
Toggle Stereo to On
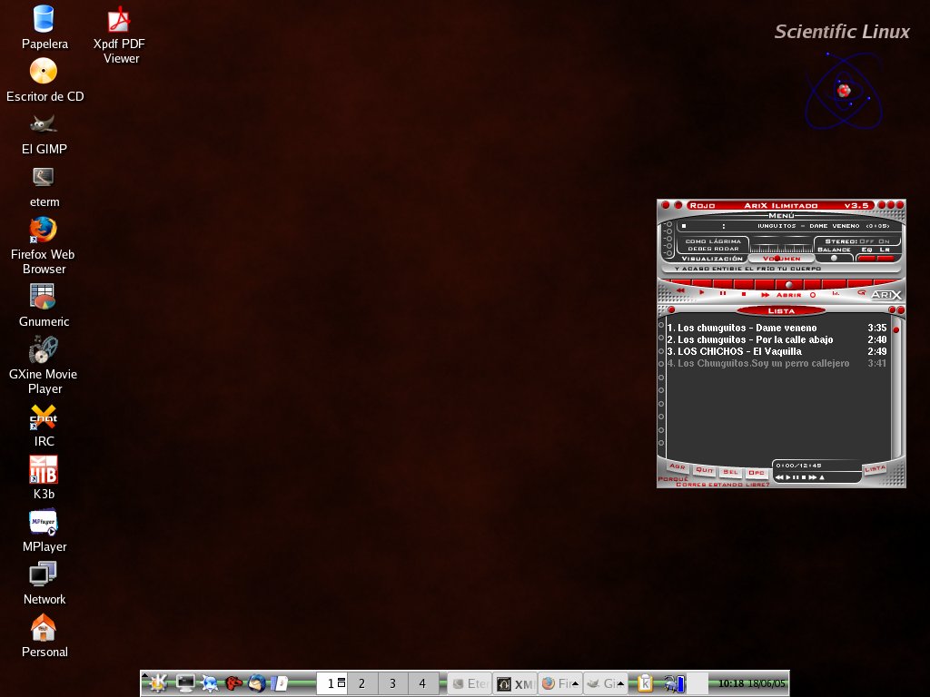click(885, 241)
